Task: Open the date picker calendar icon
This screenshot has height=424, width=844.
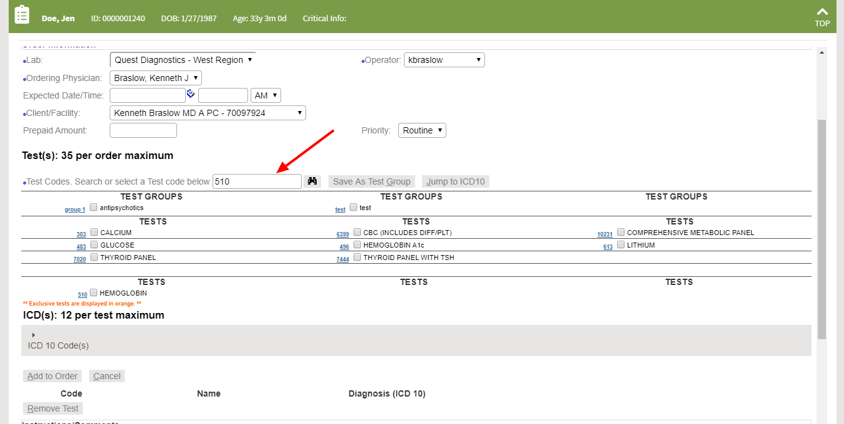Action: tap(191, 94)
